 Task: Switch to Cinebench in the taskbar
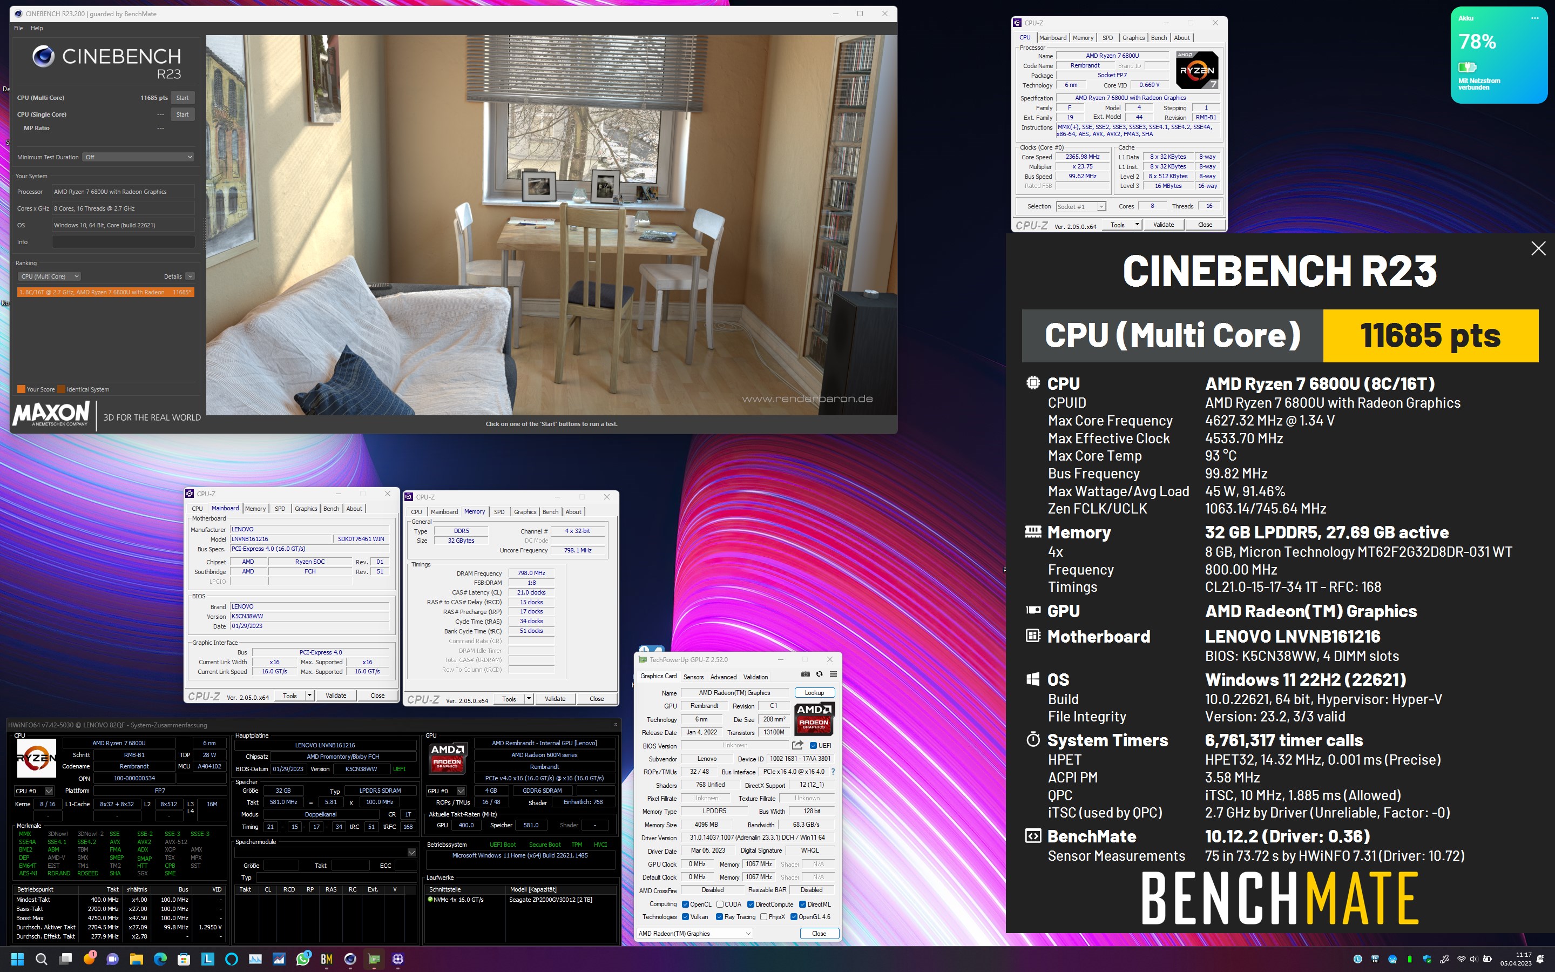[x=350, y=959]
